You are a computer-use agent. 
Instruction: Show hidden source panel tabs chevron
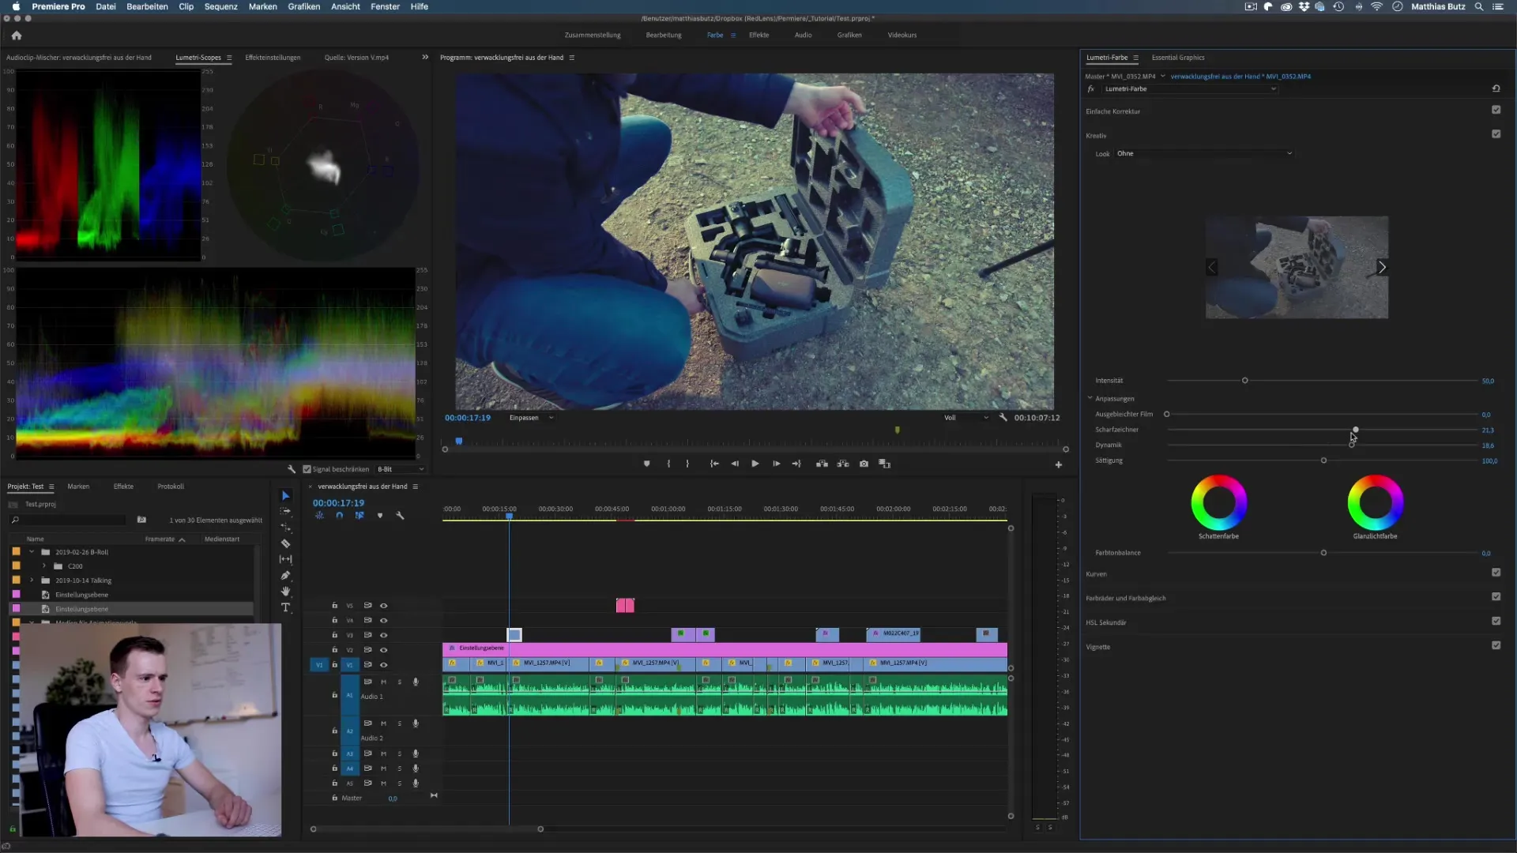[425, 57]
